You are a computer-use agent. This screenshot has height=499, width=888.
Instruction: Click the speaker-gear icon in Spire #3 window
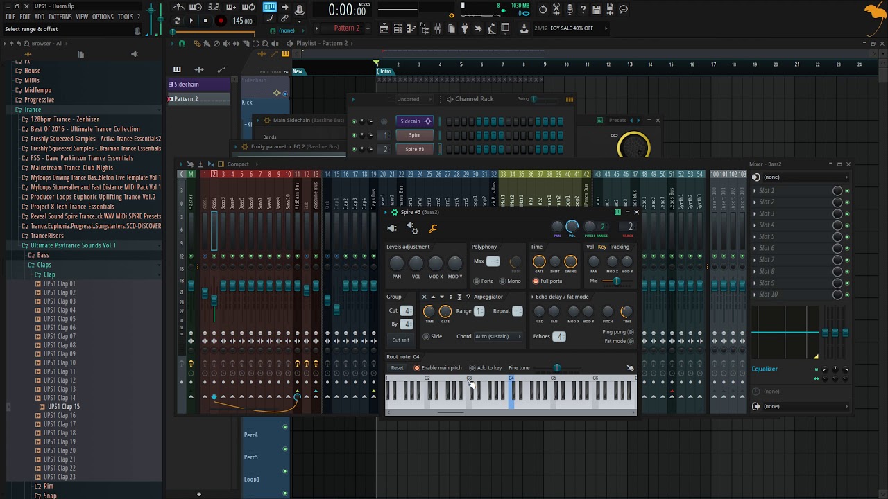[x=413, y=228]
